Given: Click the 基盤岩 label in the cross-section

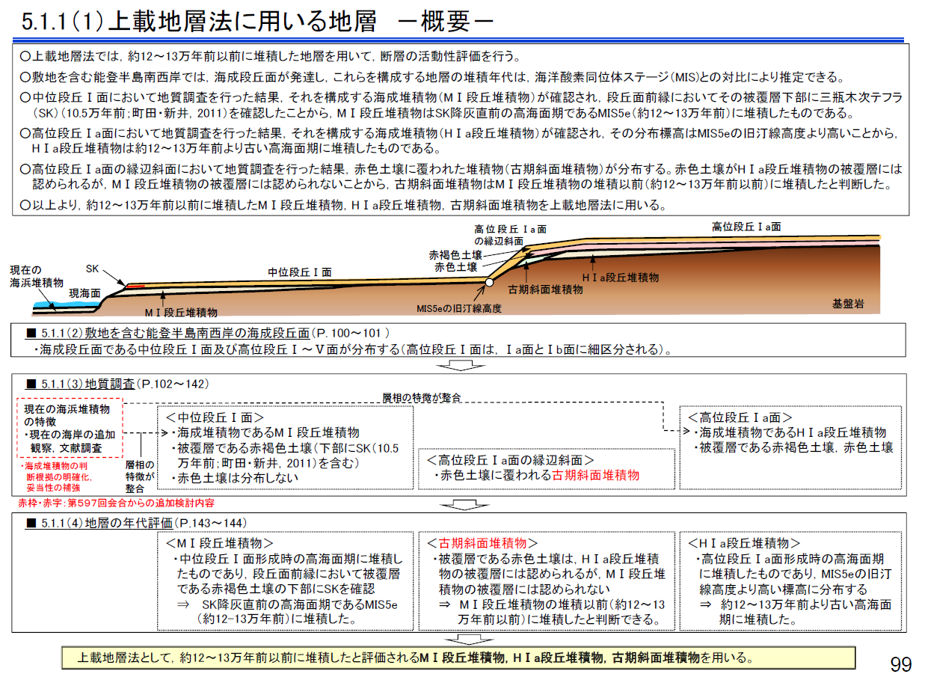Looking at the screenshot, I should [848, 304].
